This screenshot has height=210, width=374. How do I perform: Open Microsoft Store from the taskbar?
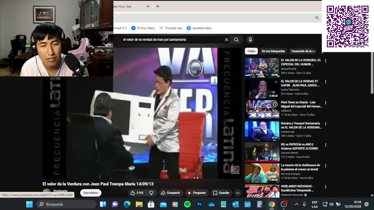pyautogui.click(x=151, y=204)
